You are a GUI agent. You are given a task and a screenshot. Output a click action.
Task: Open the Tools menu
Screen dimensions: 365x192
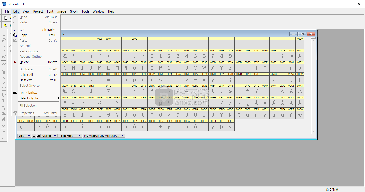tap(85, 11)
